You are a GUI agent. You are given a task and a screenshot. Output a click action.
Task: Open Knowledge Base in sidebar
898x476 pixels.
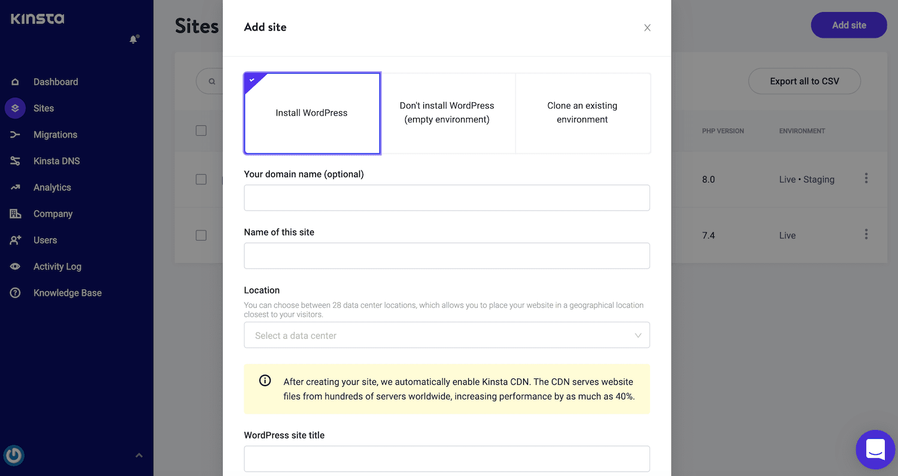point(67,293)
